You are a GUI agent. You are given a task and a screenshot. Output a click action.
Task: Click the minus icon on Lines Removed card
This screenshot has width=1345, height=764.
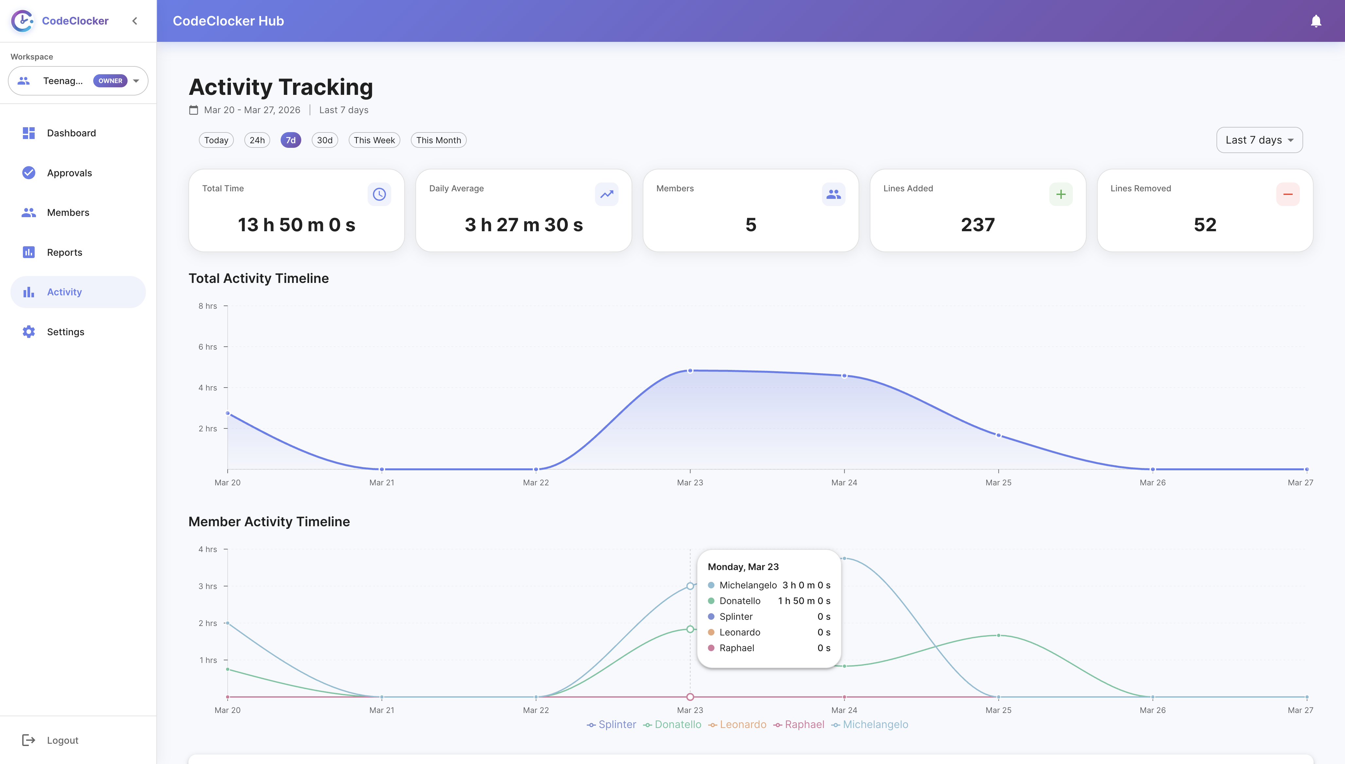tap(1288, 194)
